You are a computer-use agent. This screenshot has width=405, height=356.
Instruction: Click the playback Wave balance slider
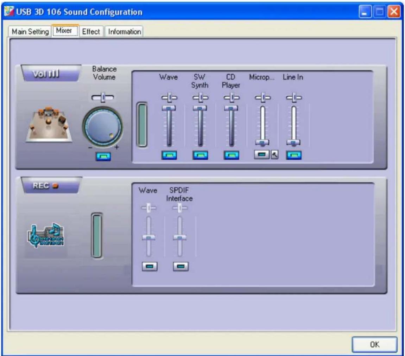tap(169, 97)
